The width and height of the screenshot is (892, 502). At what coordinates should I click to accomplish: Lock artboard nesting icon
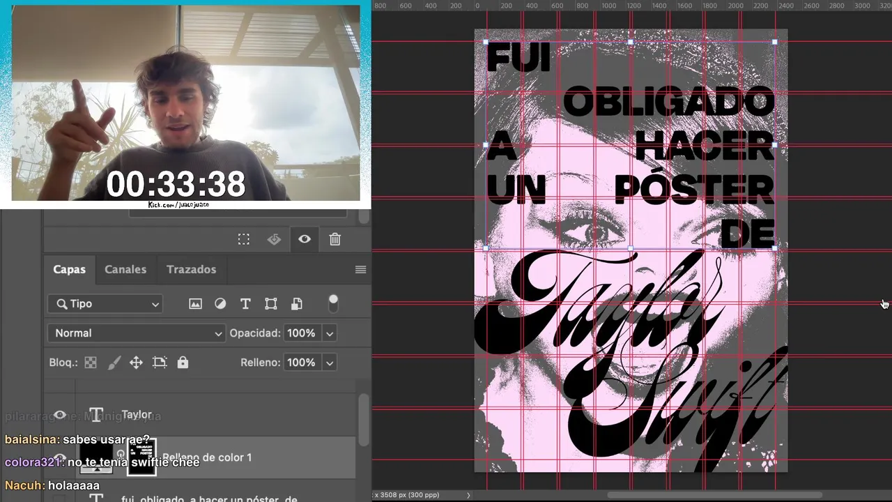[x=160, y=363]
